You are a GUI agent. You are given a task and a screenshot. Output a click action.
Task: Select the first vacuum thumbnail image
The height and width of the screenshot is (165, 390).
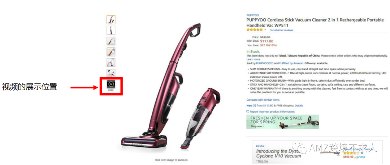(111, 19)
